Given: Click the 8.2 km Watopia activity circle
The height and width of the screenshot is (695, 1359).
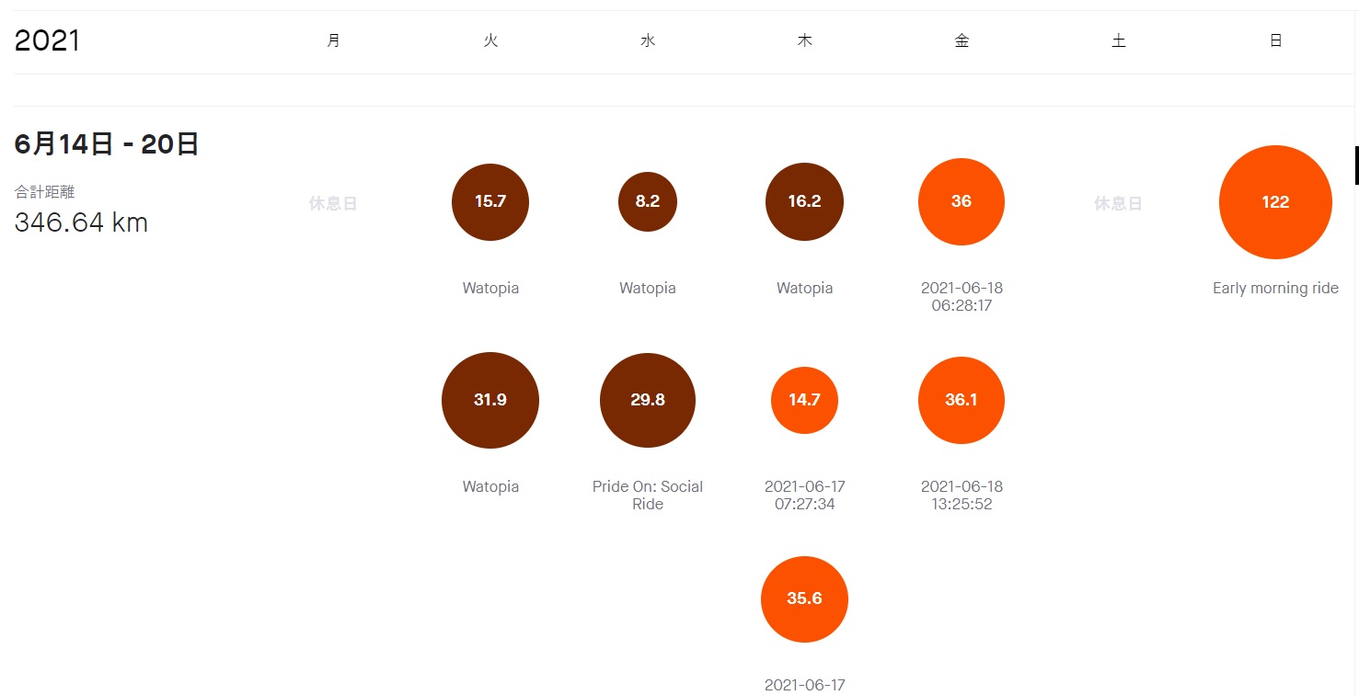Looking at the screenshot, I should click(648, 202).
